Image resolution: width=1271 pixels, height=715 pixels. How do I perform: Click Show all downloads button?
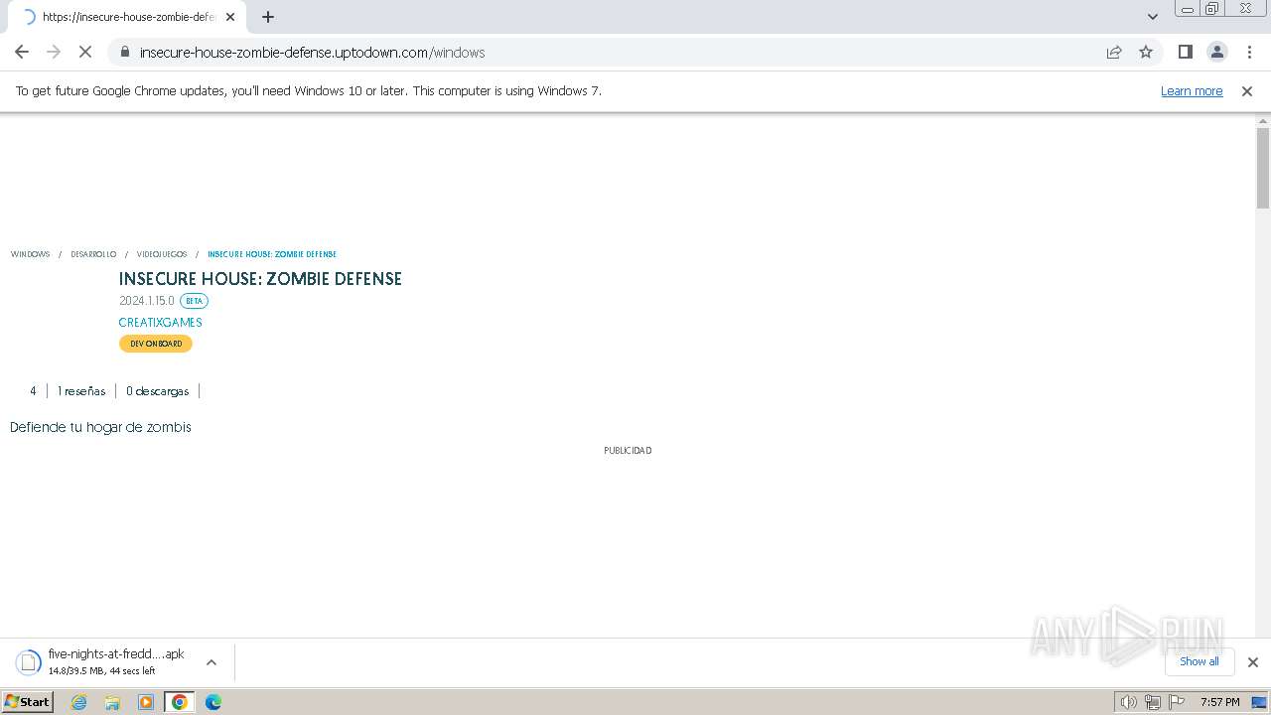(1200, 661)
